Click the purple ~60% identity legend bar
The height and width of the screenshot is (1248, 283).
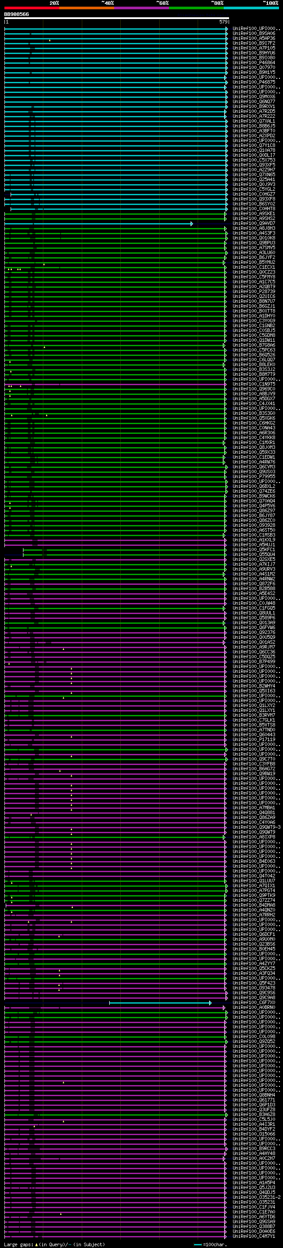142,8
